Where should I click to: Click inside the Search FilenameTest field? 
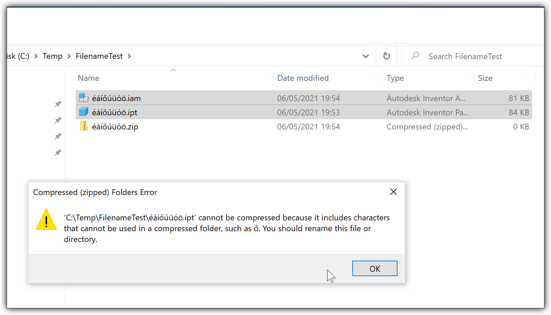pos(465,56)
